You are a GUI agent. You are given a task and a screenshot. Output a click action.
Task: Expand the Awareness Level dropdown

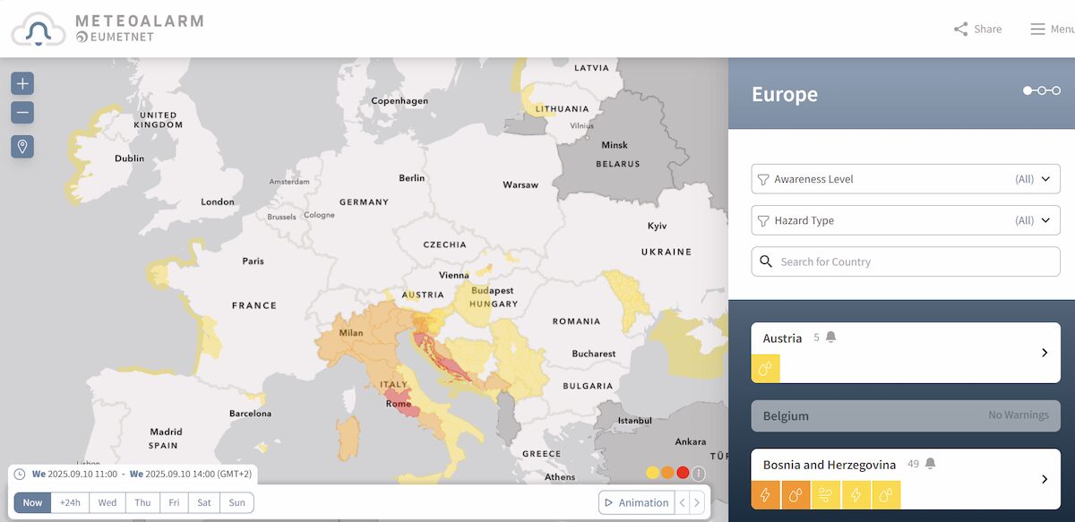pos(905,179)
